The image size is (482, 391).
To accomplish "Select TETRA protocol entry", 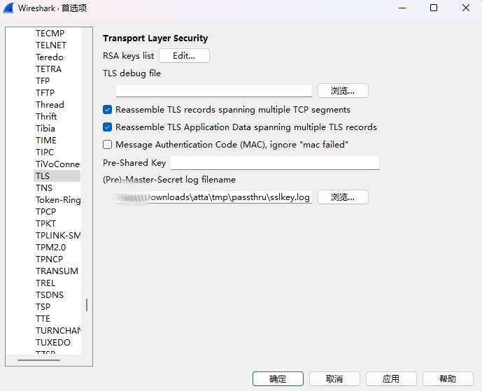I will pyautogui.click(x=48, y=69).
